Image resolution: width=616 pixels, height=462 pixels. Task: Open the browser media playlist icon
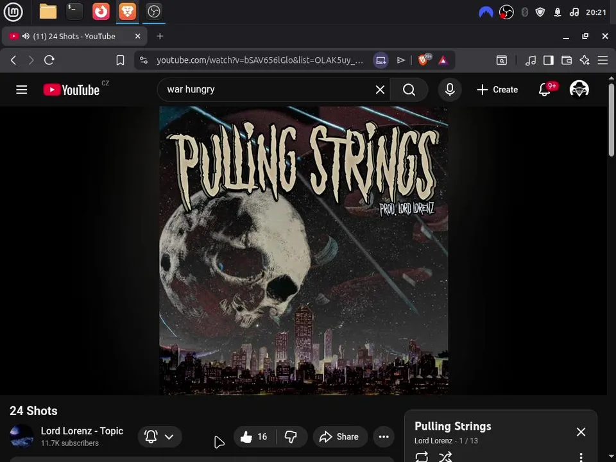click(x=531, y=60)
